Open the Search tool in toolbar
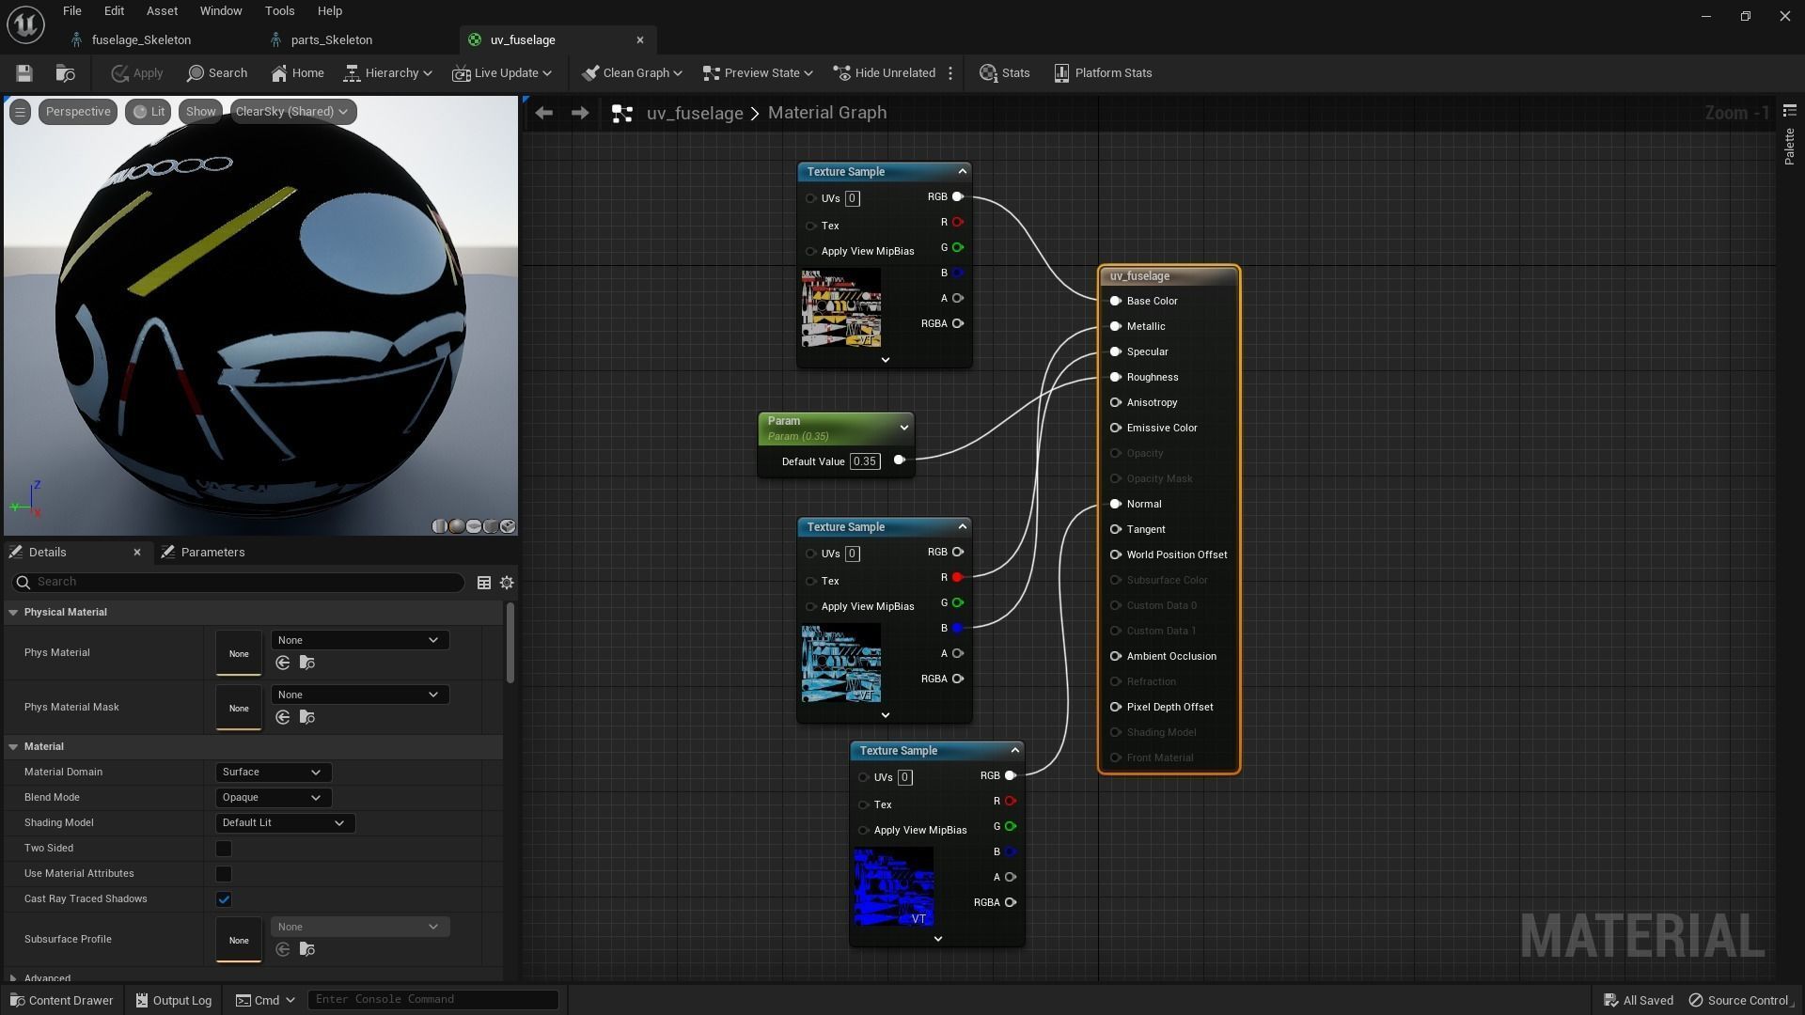Screen dimensions: 1805x1015 coord(217,73)
